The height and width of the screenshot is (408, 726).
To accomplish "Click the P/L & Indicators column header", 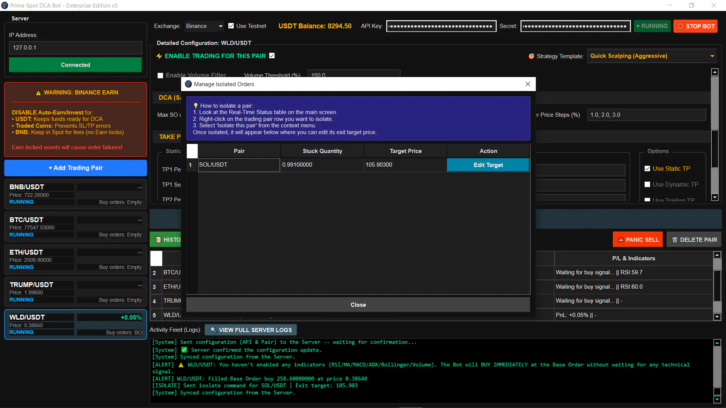I will coord(633,258).
